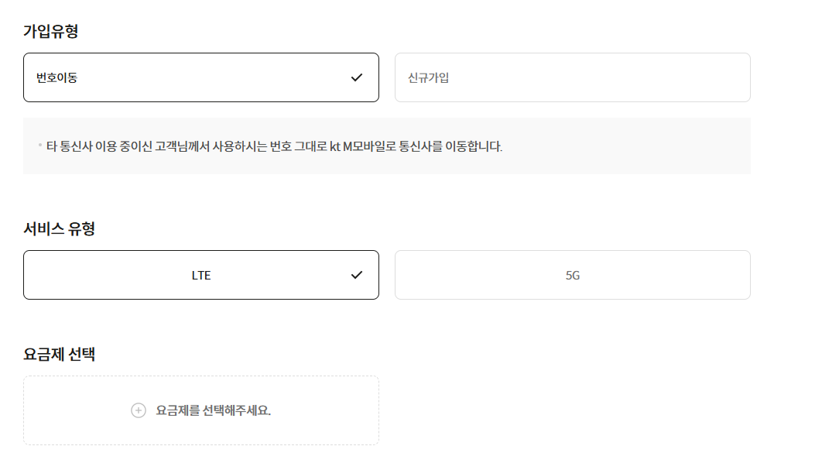
Task: Select LTE as the service type
Action: pos(201,274)
